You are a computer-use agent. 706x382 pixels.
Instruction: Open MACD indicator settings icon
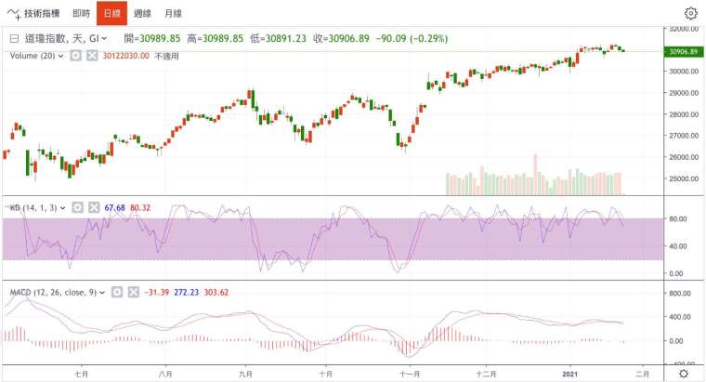[117, 292]
